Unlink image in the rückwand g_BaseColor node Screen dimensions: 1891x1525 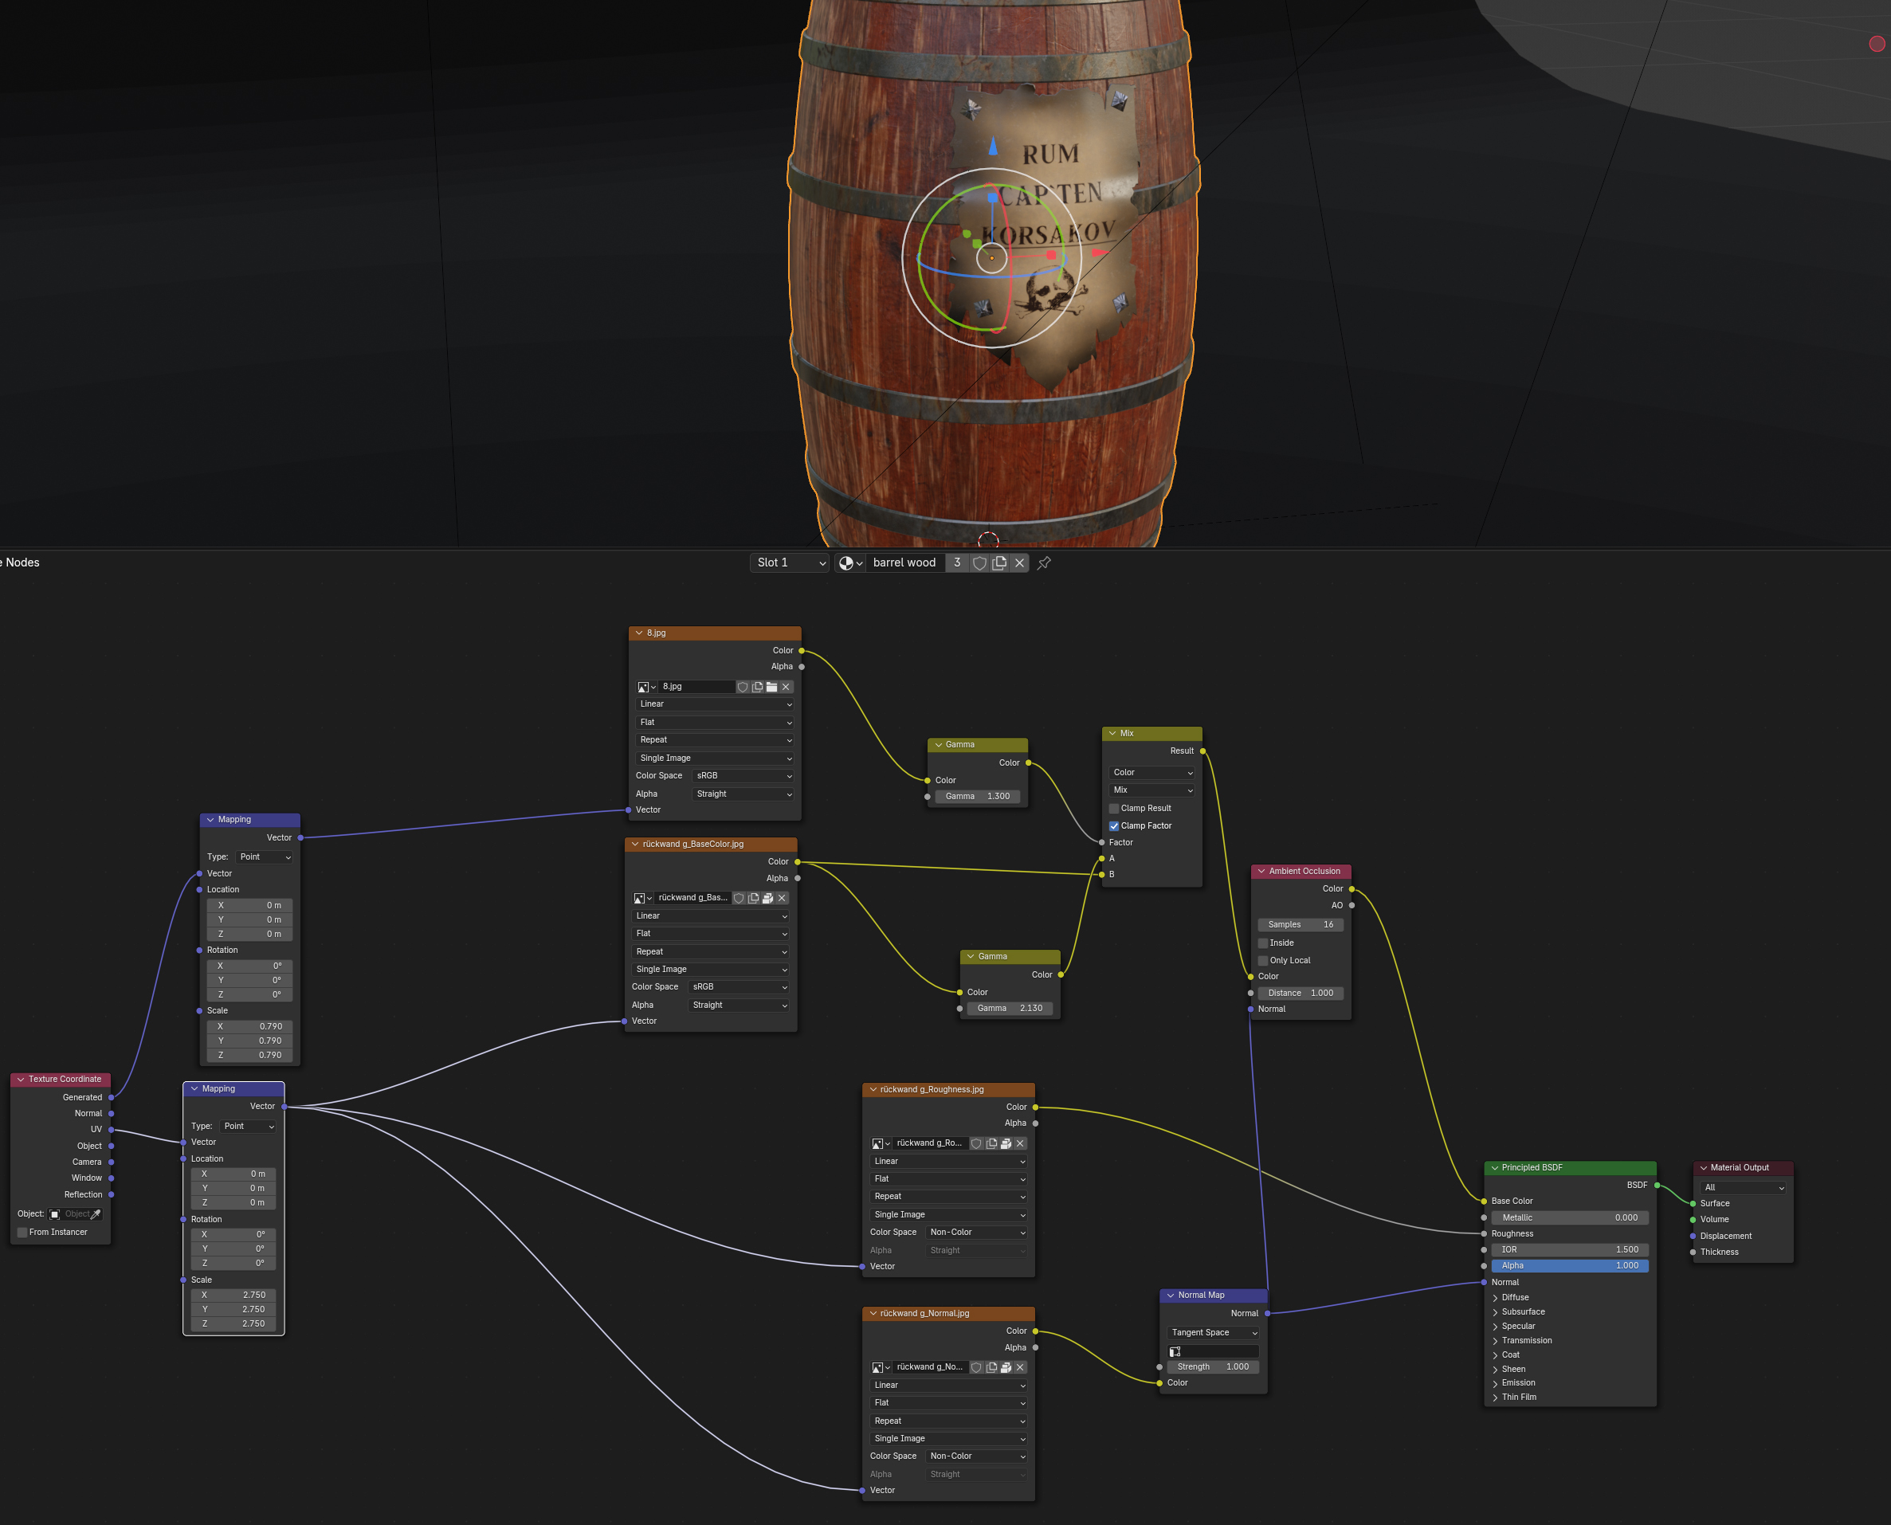tap(782, 898)
